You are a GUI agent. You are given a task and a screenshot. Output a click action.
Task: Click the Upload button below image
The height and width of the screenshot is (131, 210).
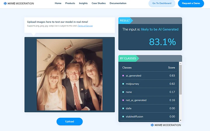[69, 121]
